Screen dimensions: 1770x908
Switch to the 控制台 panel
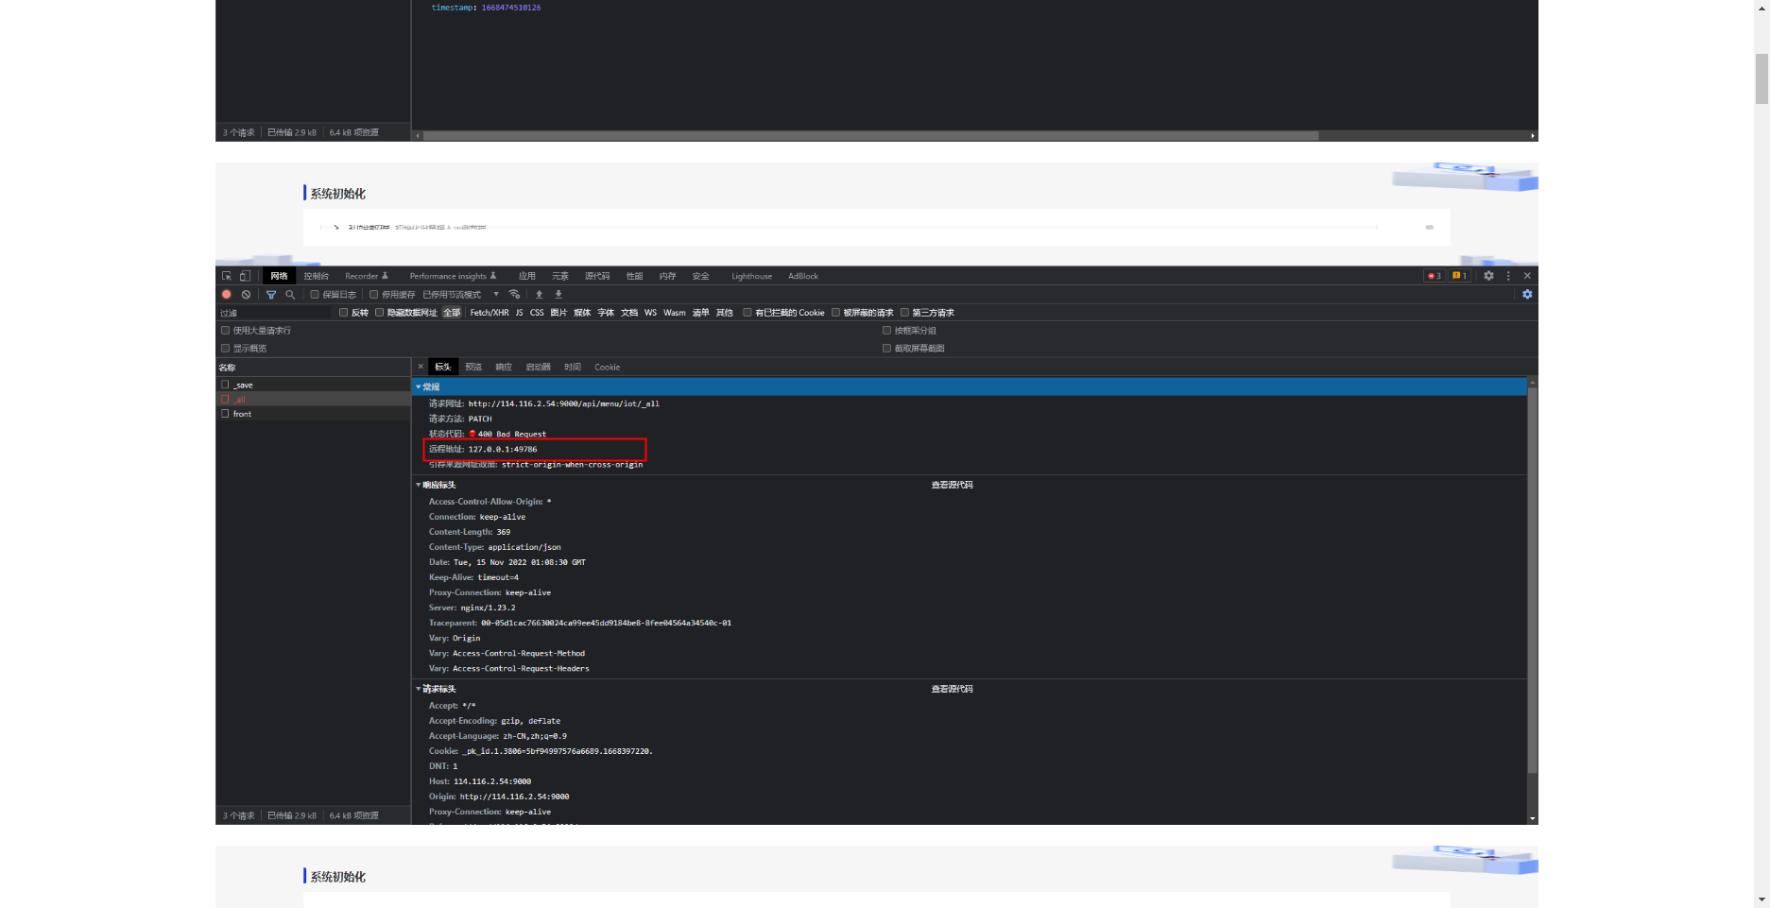(x=316, y=276)
